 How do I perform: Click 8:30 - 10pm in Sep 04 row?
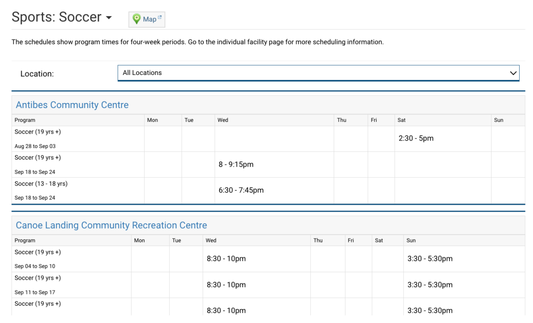(x=226, y=258)
